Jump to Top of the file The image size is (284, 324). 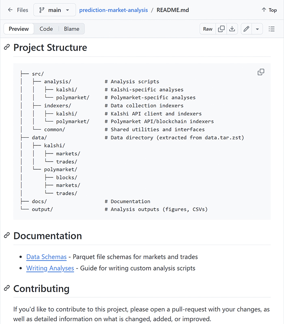coord(269,10)
